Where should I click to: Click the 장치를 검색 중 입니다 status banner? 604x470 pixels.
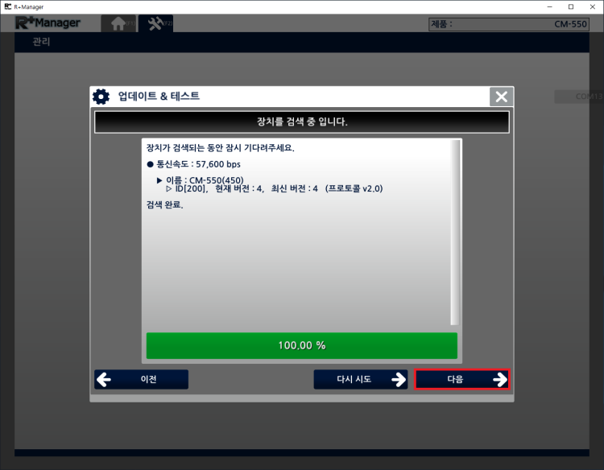click(x=301, y=122)
